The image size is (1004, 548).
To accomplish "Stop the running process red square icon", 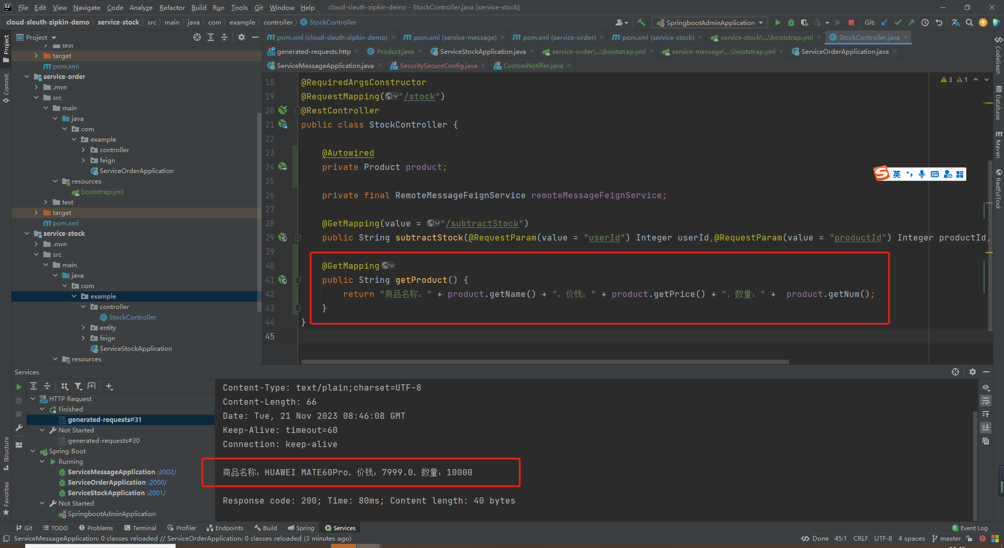I will (x=851, y=22).
